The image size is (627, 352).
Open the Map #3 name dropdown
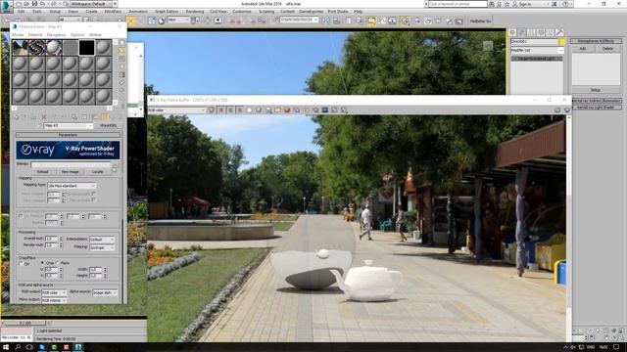tap(68, 125)
